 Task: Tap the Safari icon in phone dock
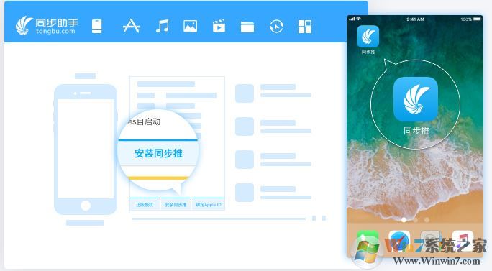click(399, 242)
